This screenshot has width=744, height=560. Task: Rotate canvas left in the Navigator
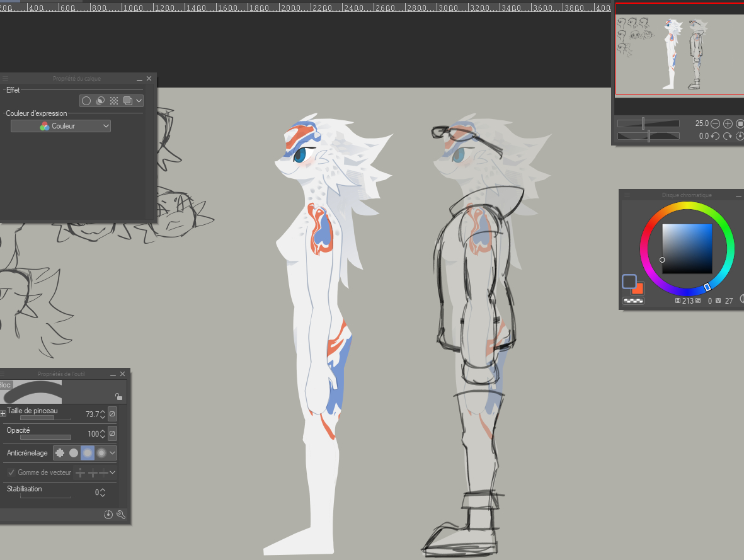[716, 136]
